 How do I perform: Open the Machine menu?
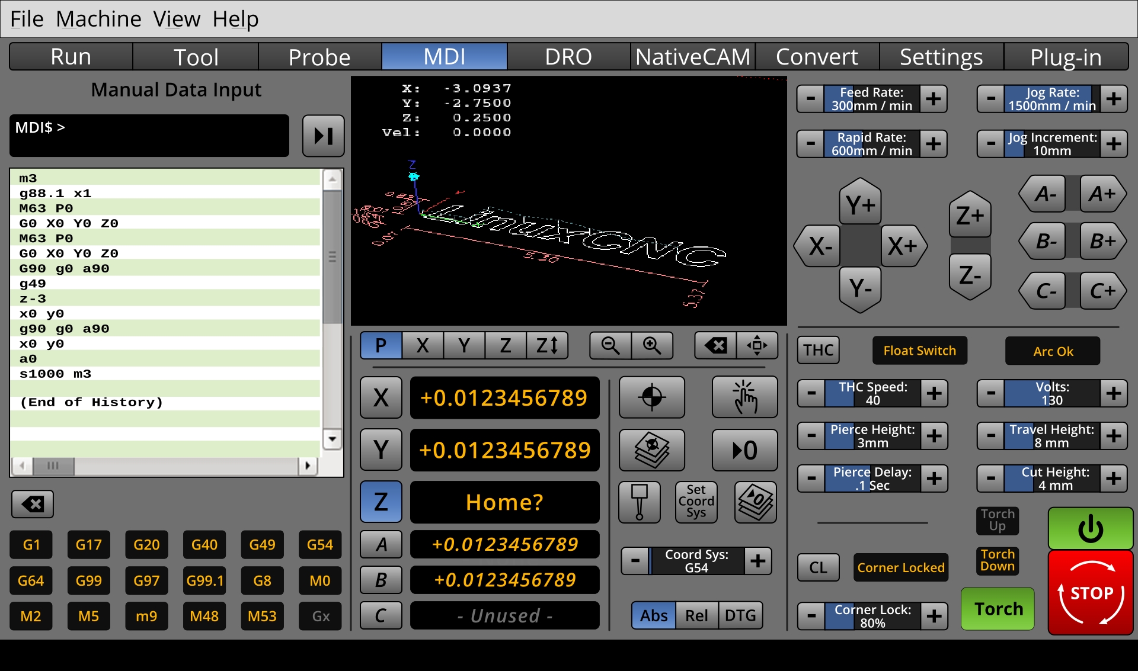pos(98,19)
